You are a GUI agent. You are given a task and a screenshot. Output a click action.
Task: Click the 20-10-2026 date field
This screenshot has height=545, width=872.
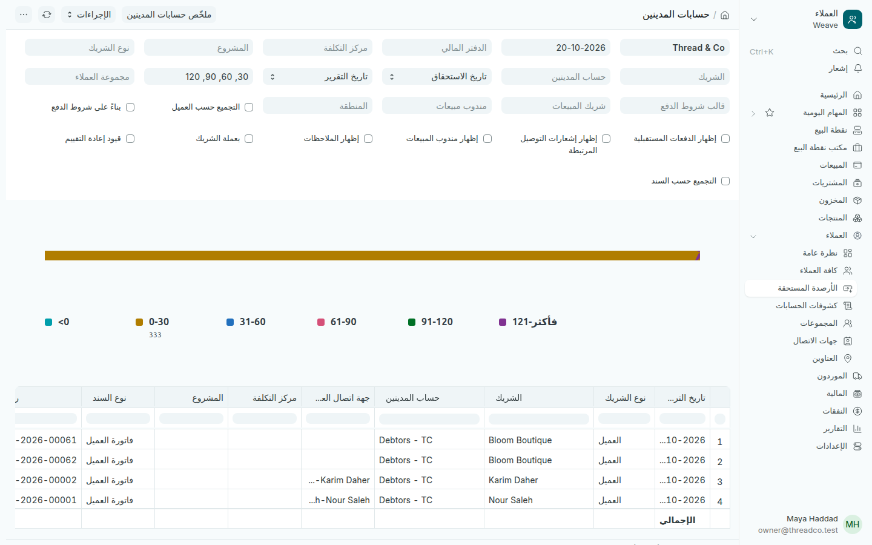click(556, 48)
